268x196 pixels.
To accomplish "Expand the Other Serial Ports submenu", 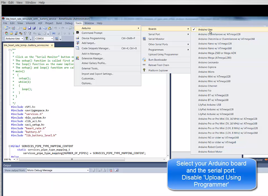I will [166, 44].
